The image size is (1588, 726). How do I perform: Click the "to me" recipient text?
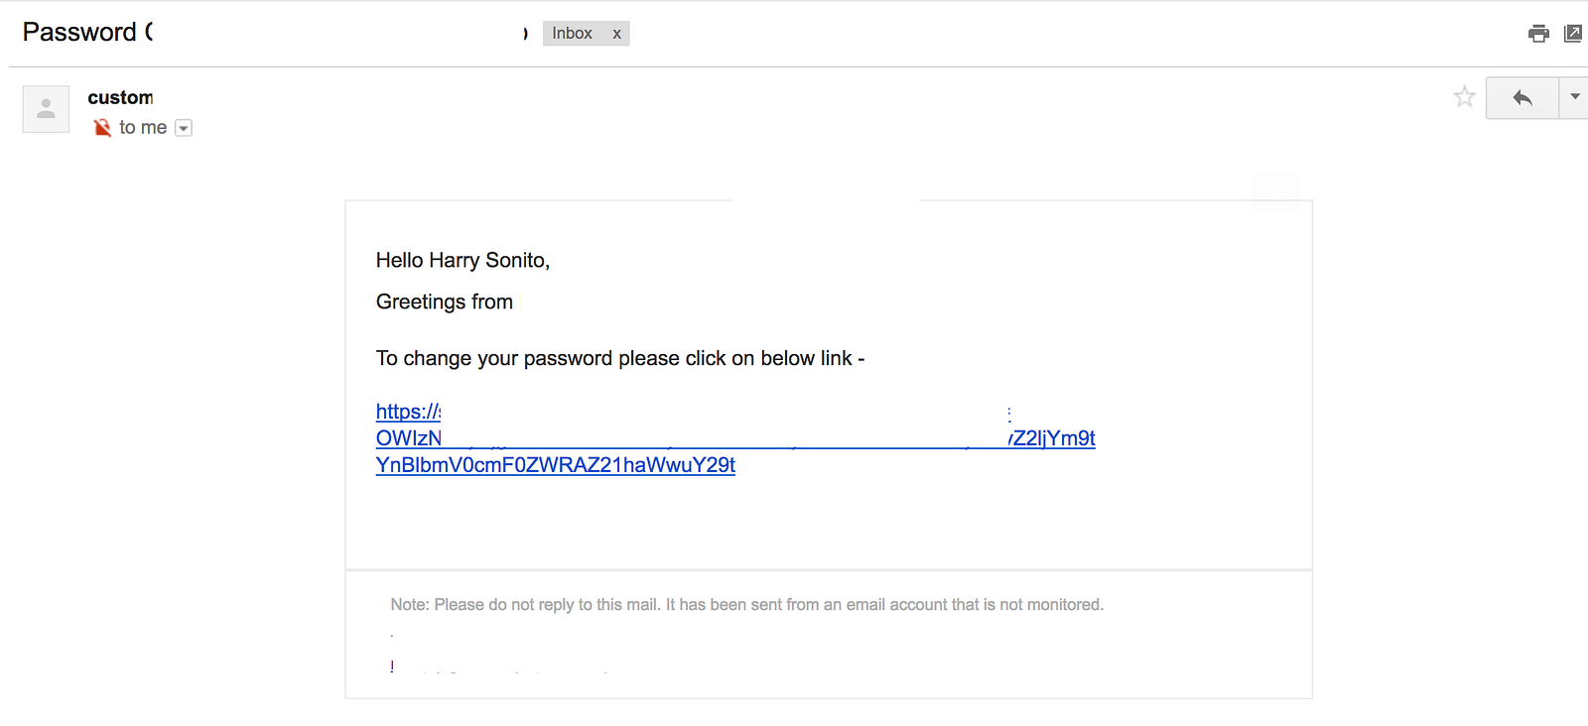coord(143,128)
